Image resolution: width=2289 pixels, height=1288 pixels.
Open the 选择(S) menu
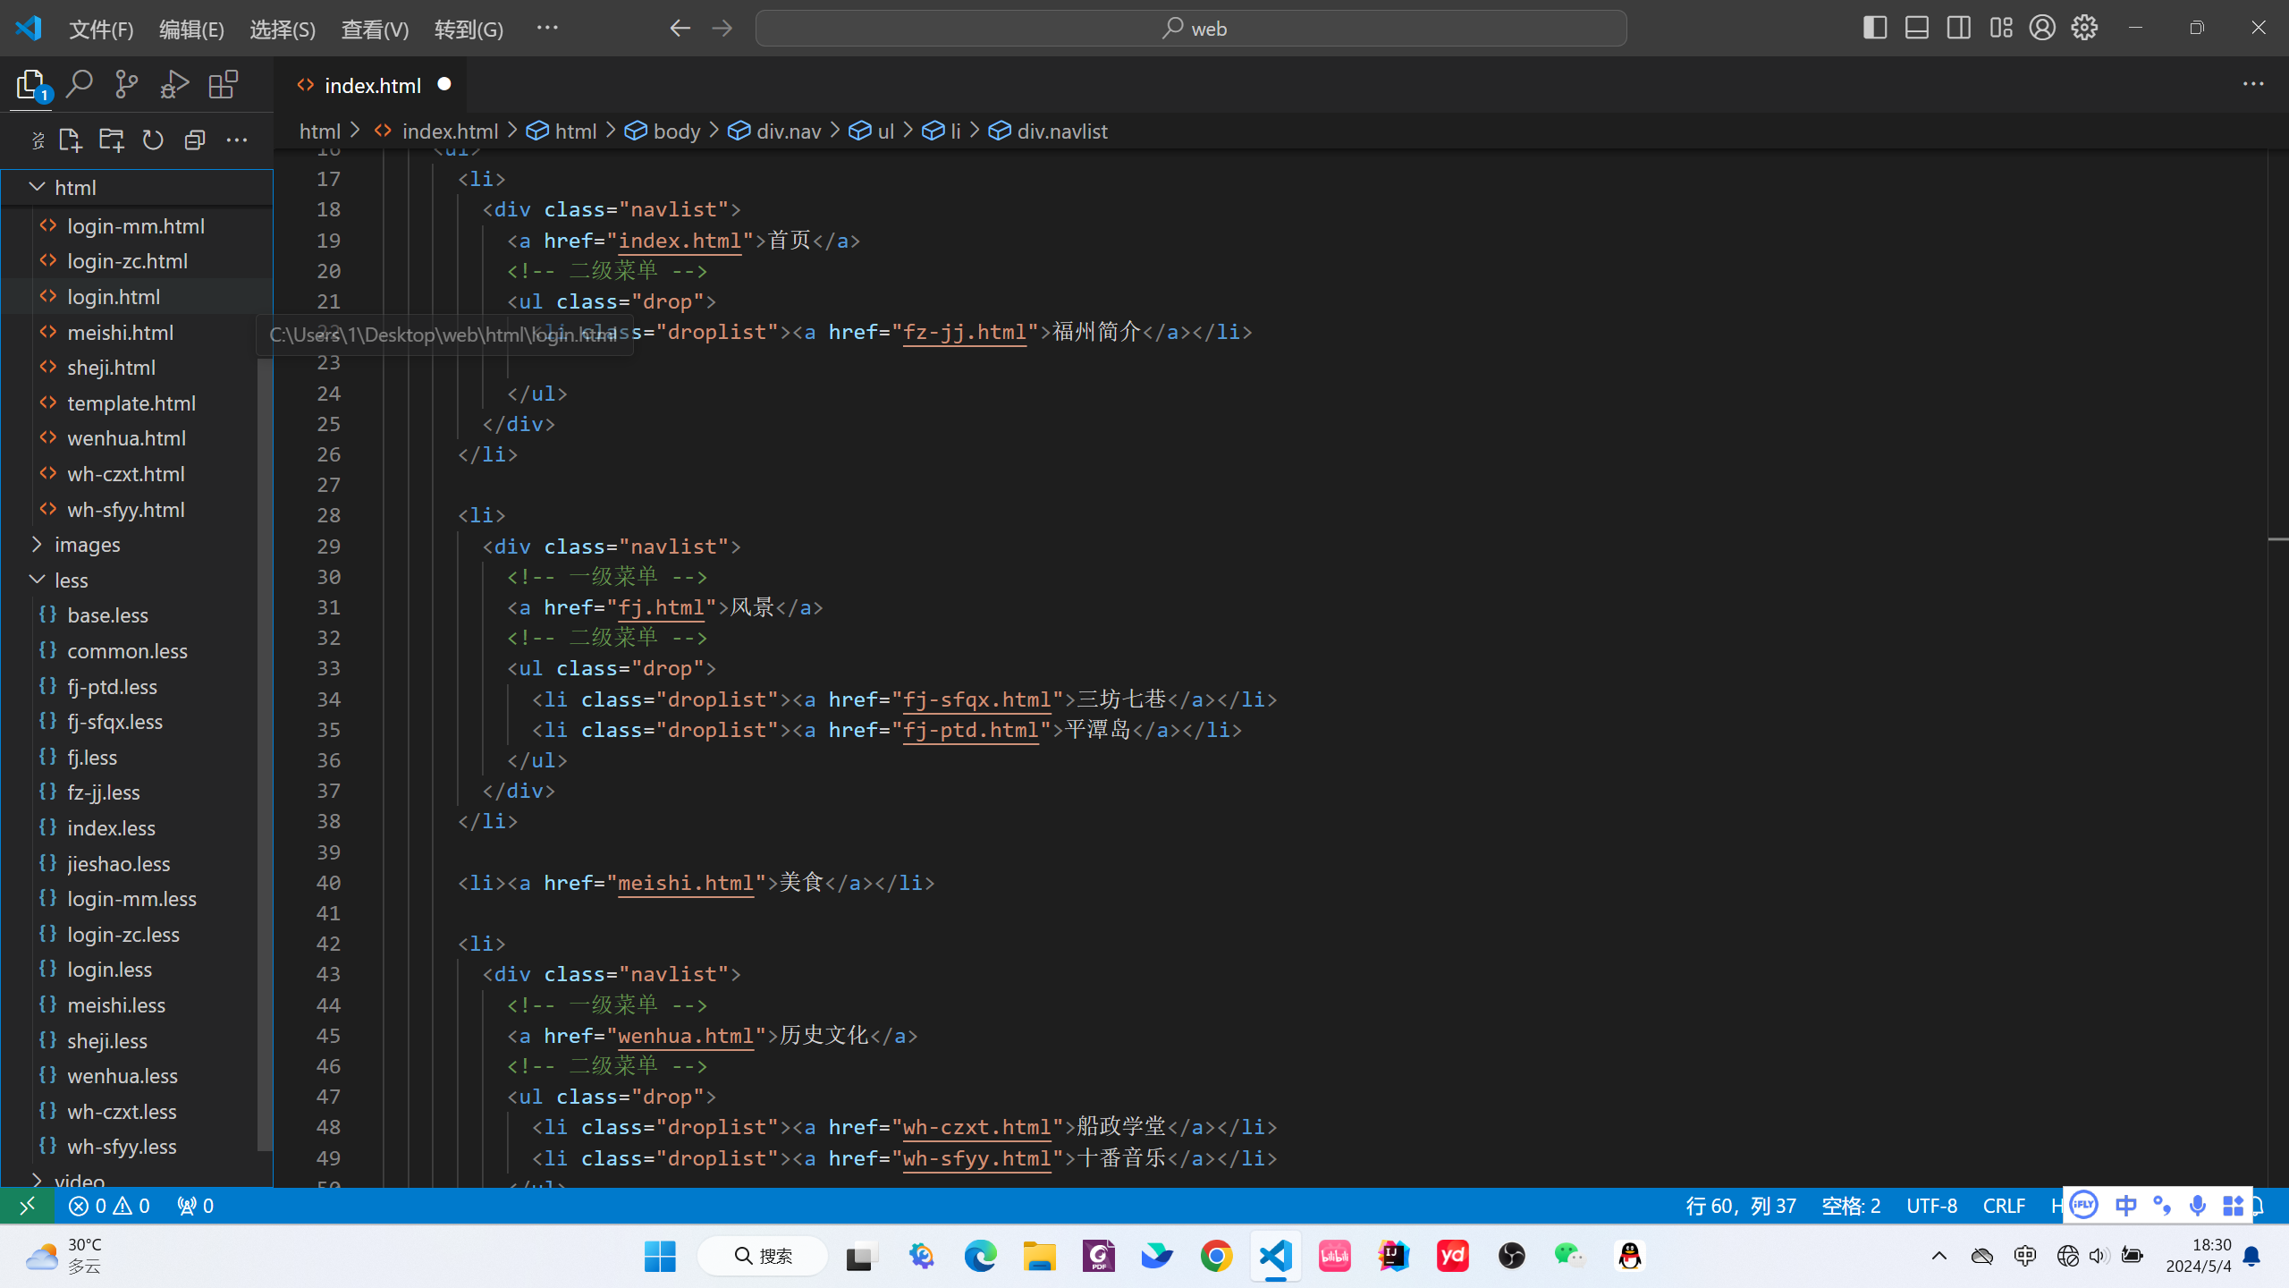coord(283,30)
